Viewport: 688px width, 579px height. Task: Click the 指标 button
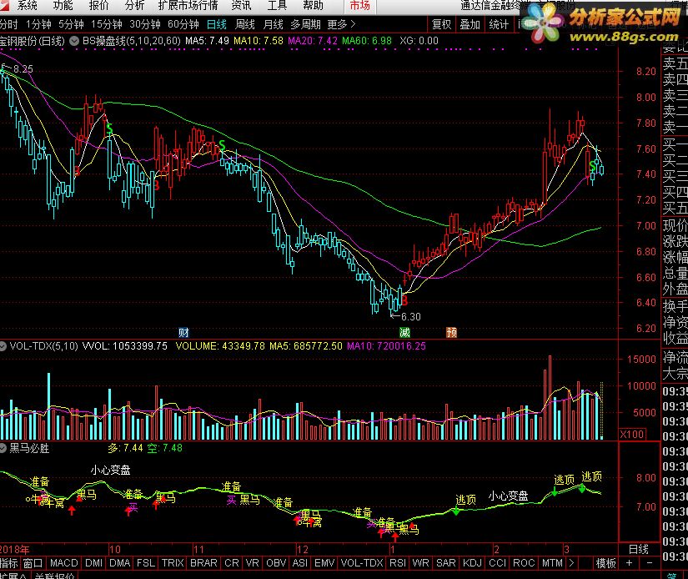click(x=9, y=563)
